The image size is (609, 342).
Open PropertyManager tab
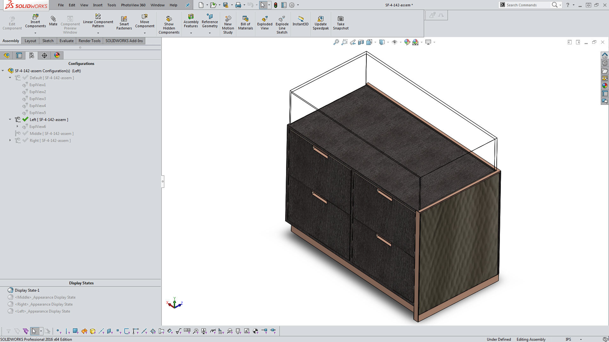(19, 55)
